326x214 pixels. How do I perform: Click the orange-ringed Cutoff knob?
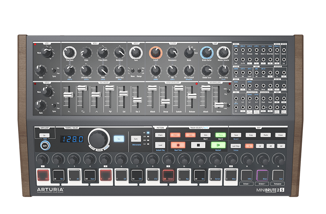pos(156,52)
